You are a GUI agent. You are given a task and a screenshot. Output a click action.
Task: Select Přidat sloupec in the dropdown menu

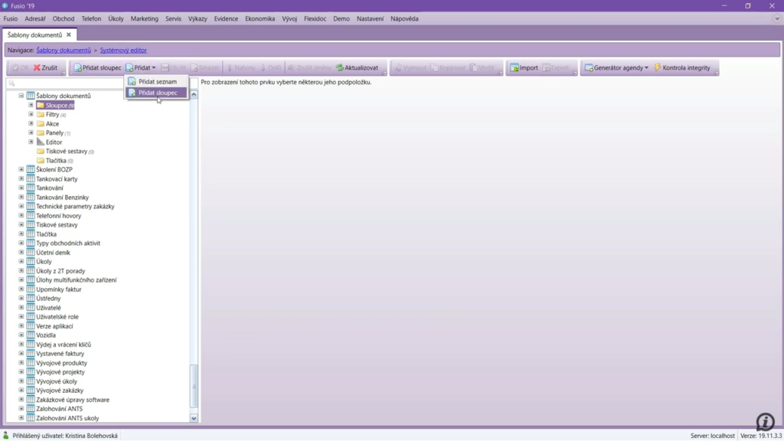[x=157, y=93]
